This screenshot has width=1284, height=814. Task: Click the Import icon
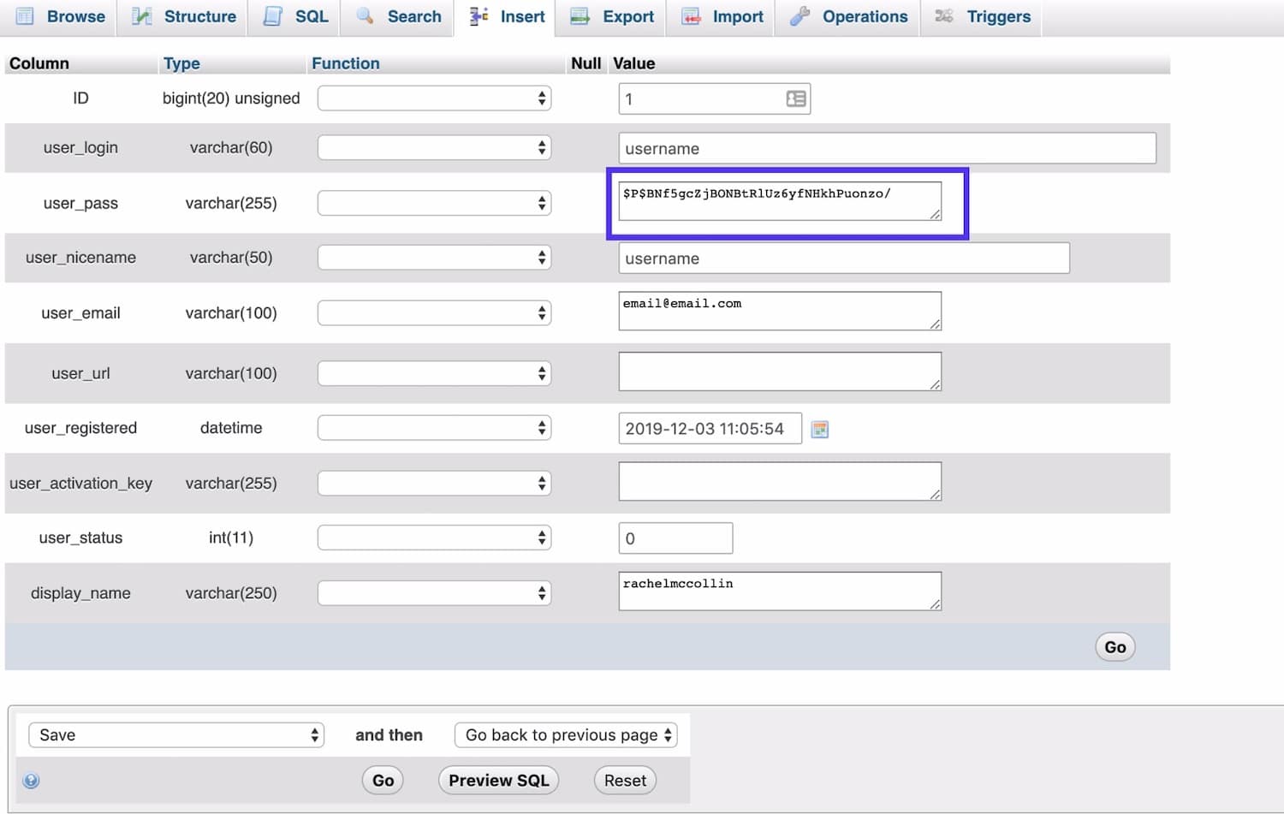point(689,16)
